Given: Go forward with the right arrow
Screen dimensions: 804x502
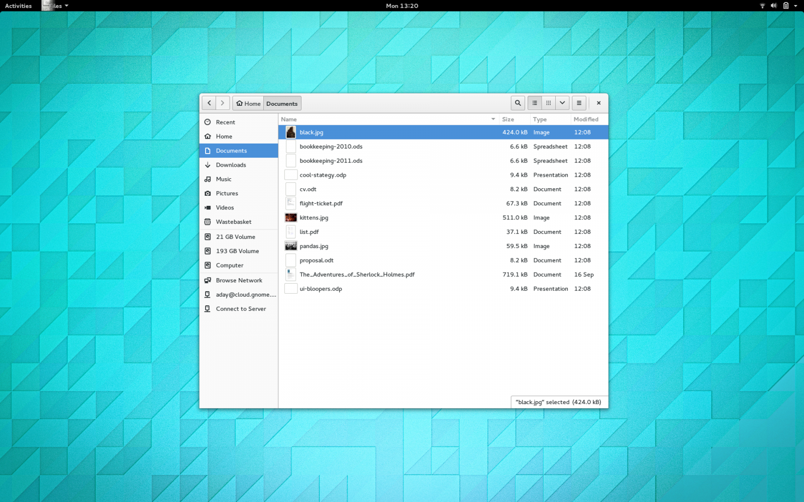Looking at the screenshot, I should 223,103.
